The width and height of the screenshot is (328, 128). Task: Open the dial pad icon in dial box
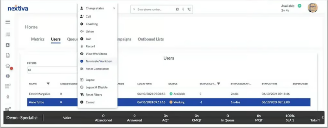(x=183, y=9)
